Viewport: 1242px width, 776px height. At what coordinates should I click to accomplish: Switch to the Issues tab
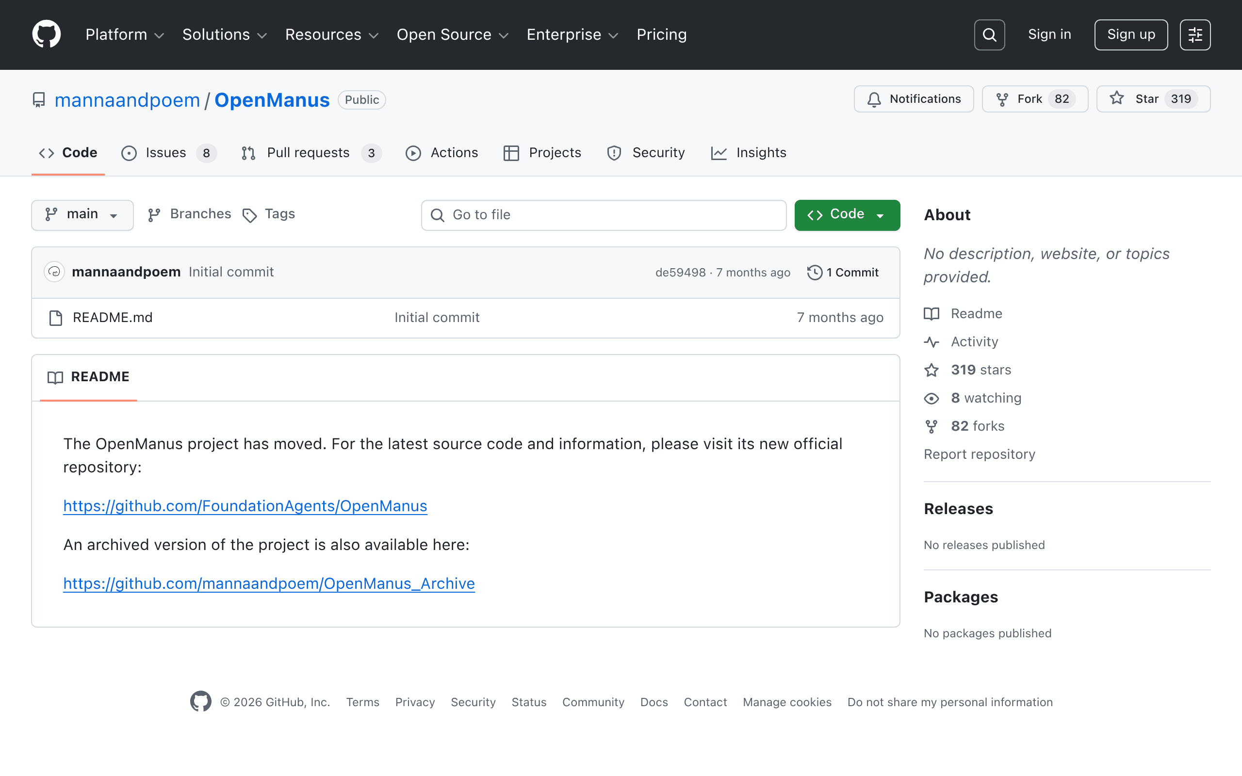click(x=169, y=153)
